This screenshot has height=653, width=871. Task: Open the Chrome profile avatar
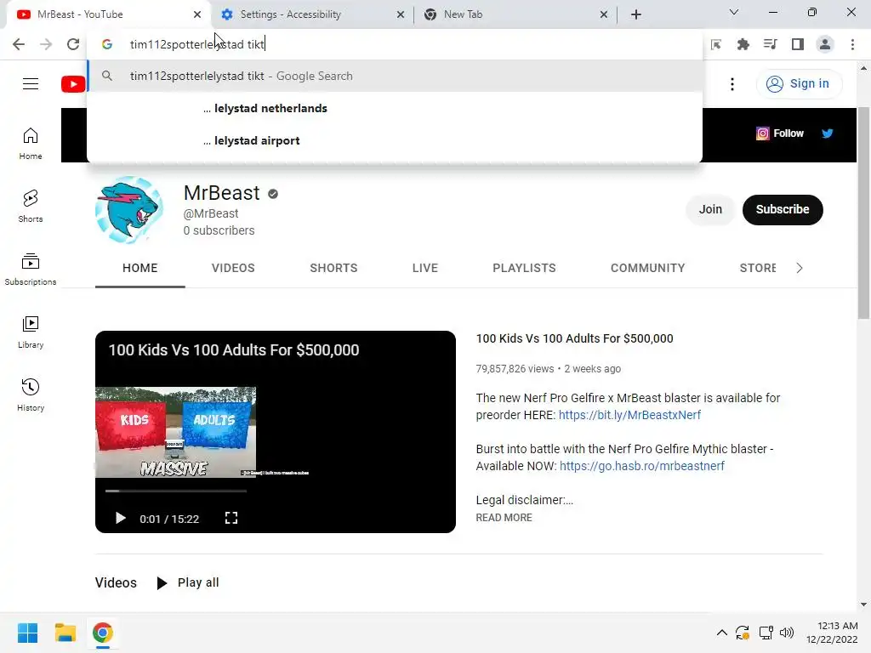[825, 44]
